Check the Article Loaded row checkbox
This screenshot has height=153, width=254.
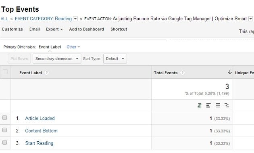coord(5,117)
